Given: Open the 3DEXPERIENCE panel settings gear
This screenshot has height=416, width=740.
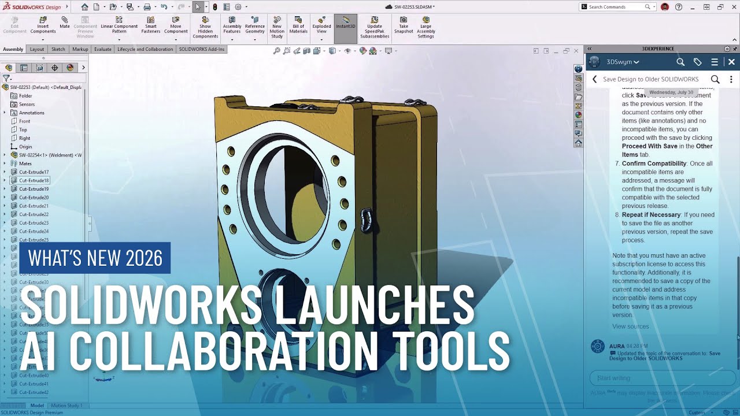Looking at the screenshot, I should click(x=727, y=49).
